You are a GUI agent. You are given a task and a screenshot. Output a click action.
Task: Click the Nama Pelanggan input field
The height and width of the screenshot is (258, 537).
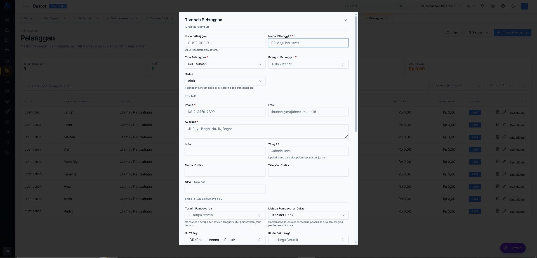(308, 43)
